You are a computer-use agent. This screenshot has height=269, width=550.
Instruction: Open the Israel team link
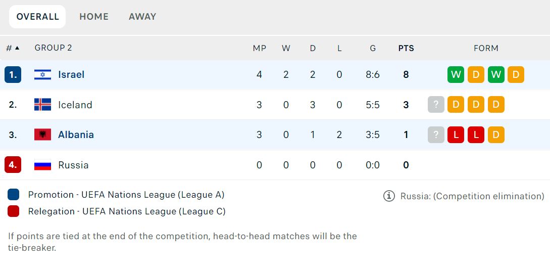(71, 75)
